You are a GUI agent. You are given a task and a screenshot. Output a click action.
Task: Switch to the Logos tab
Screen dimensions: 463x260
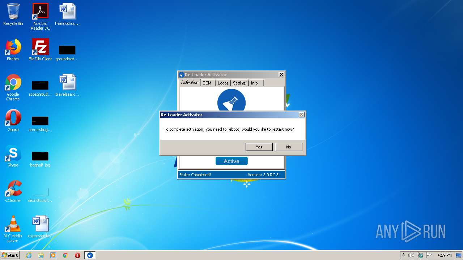(x=223, y=83)
